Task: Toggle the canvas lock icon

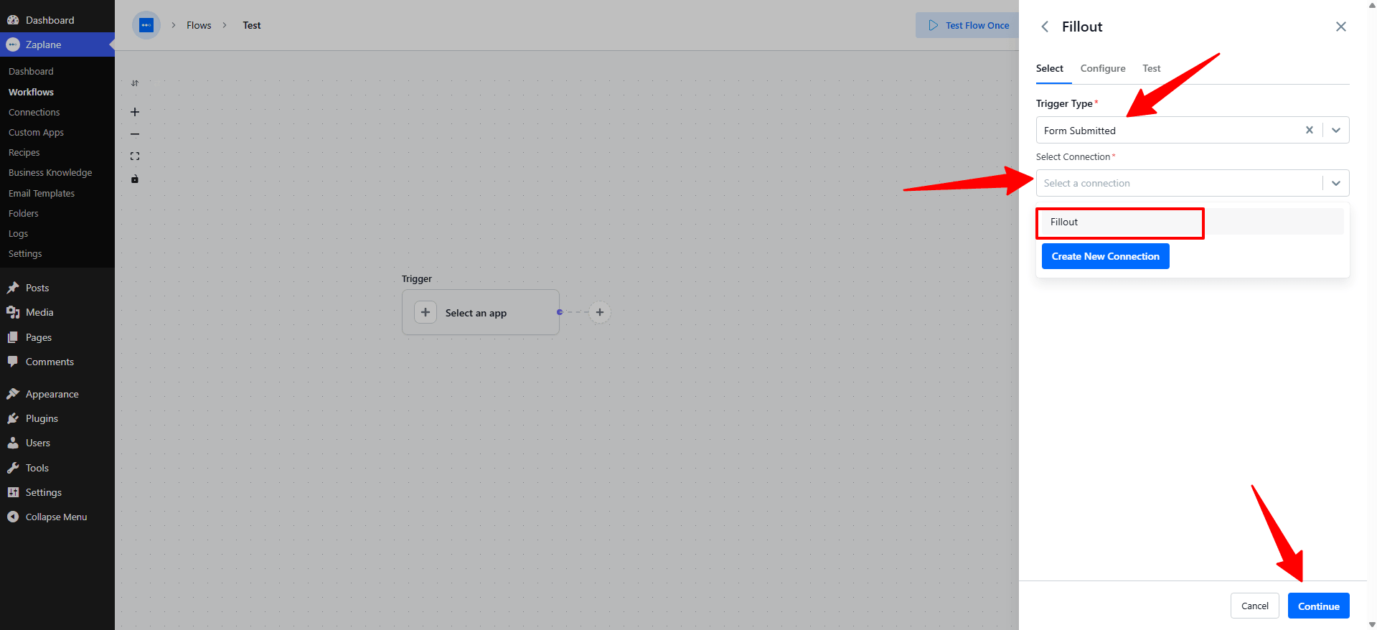Action: tap(135, 179)
